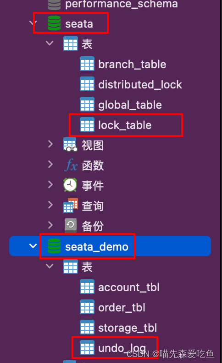Click the 查询 queries icon
Viewport: 222px width, 363px height.
click(71, 205)
